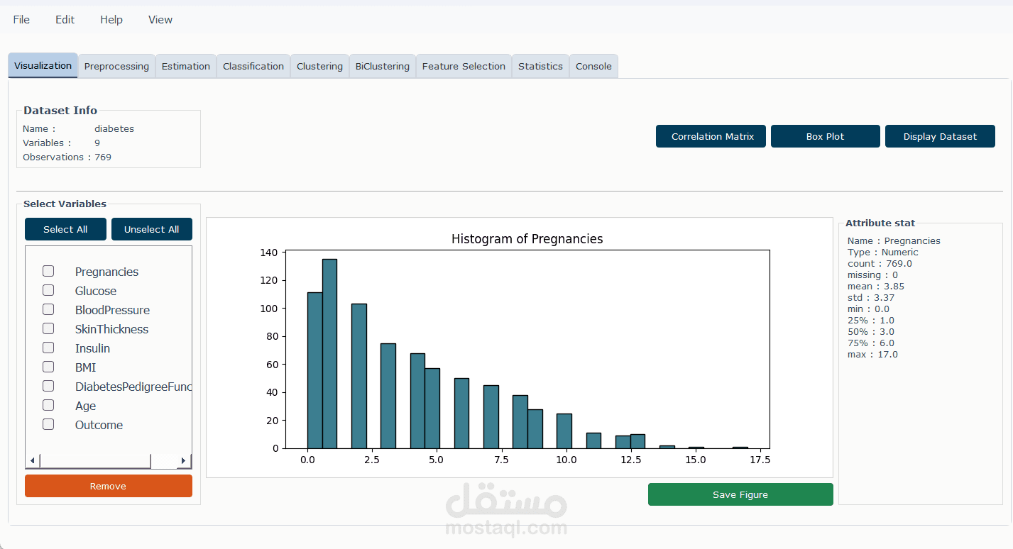Image resolution: width=1013 pixels, height=549 pixels.
Task: Generate a Box Plot
Action: 825,136
